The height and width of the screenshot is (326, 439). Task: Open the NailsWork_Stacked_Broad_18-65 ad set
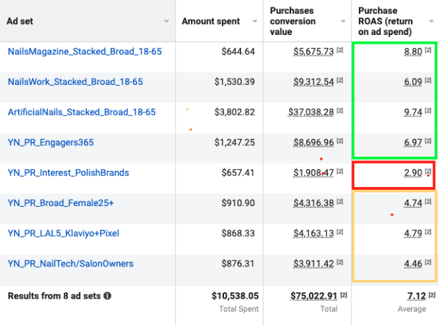click(75, 81)
